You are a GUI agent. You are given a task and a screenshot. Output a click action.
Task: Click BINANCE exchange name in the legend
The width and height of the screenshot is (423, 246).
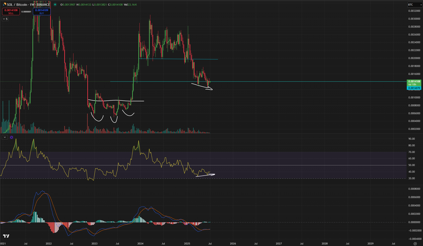(44, 5)
